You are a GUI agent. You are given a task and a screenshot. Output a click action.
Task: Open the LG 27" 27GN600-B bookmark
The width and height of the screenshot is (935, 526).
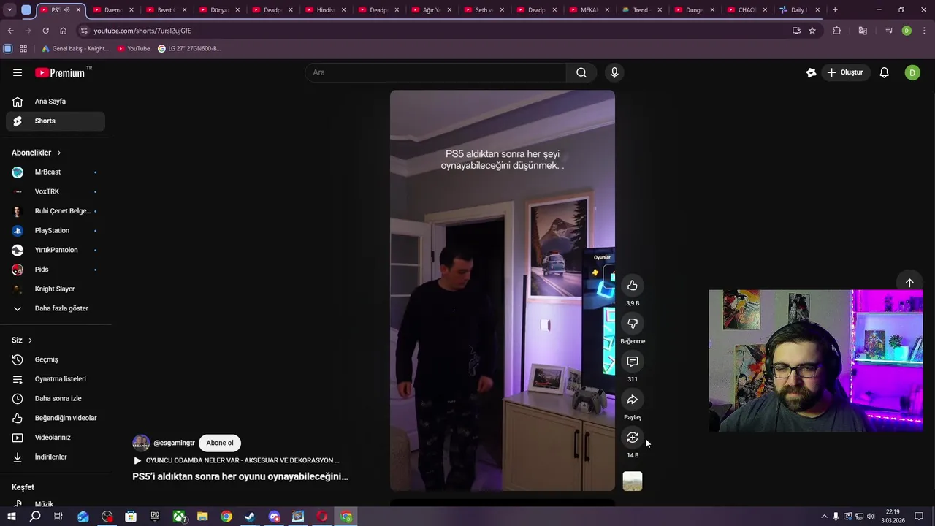(189, 49)
